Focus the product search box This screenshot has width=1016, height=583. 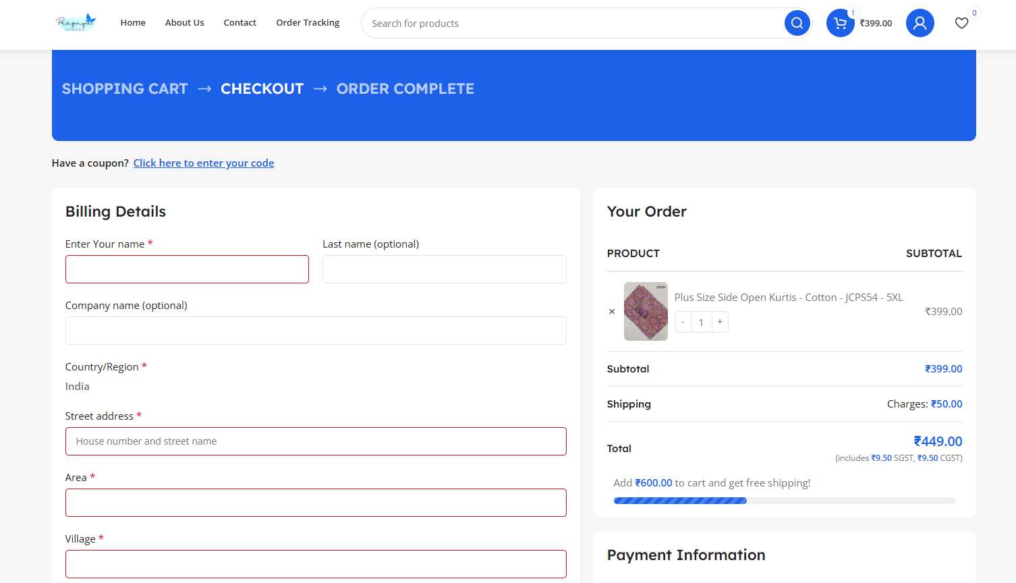pyautogui.click(x=573, y=24)
